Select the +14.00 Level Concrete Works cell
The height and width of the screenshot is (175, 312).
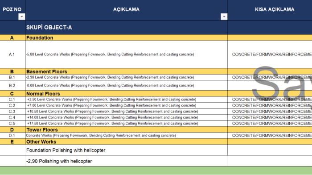126,117
